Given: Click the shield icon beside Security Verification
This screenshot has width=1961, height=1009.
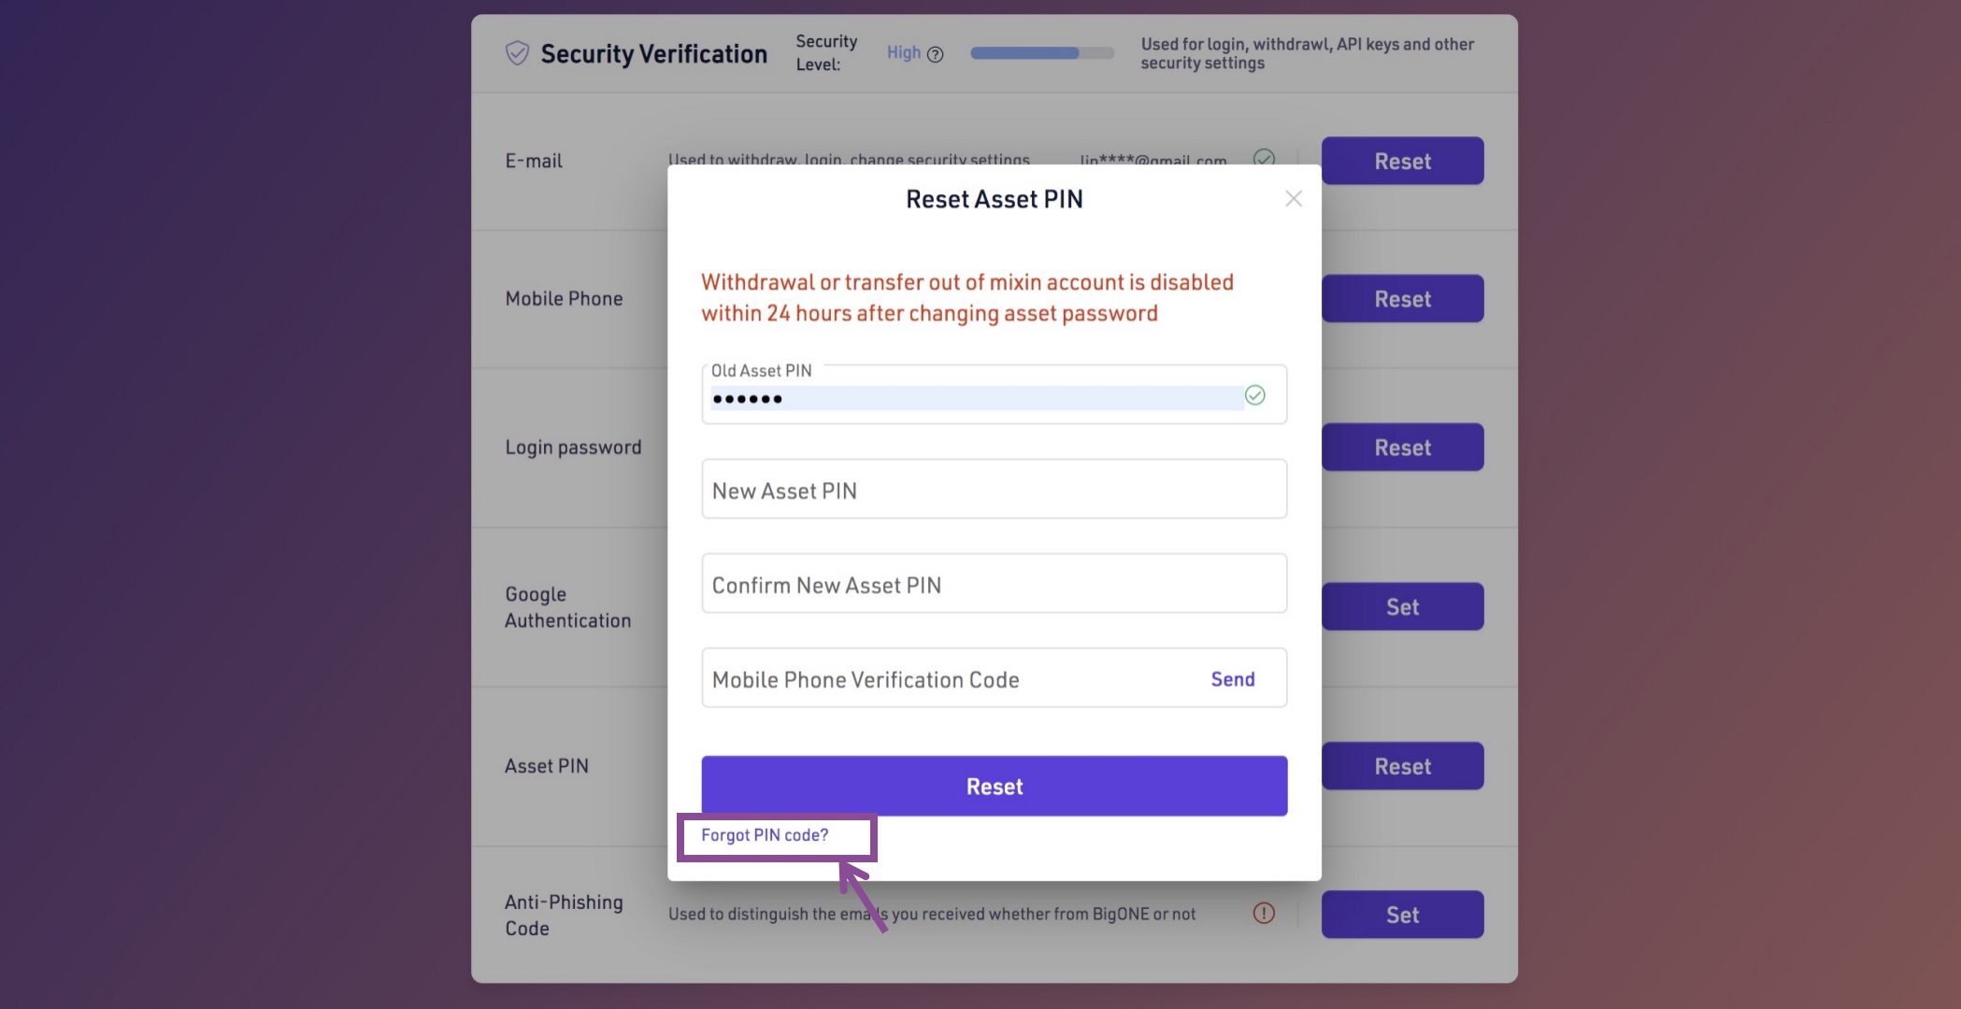Looking at the screenshot, I should pyautogui.click(x=517, y=53).
